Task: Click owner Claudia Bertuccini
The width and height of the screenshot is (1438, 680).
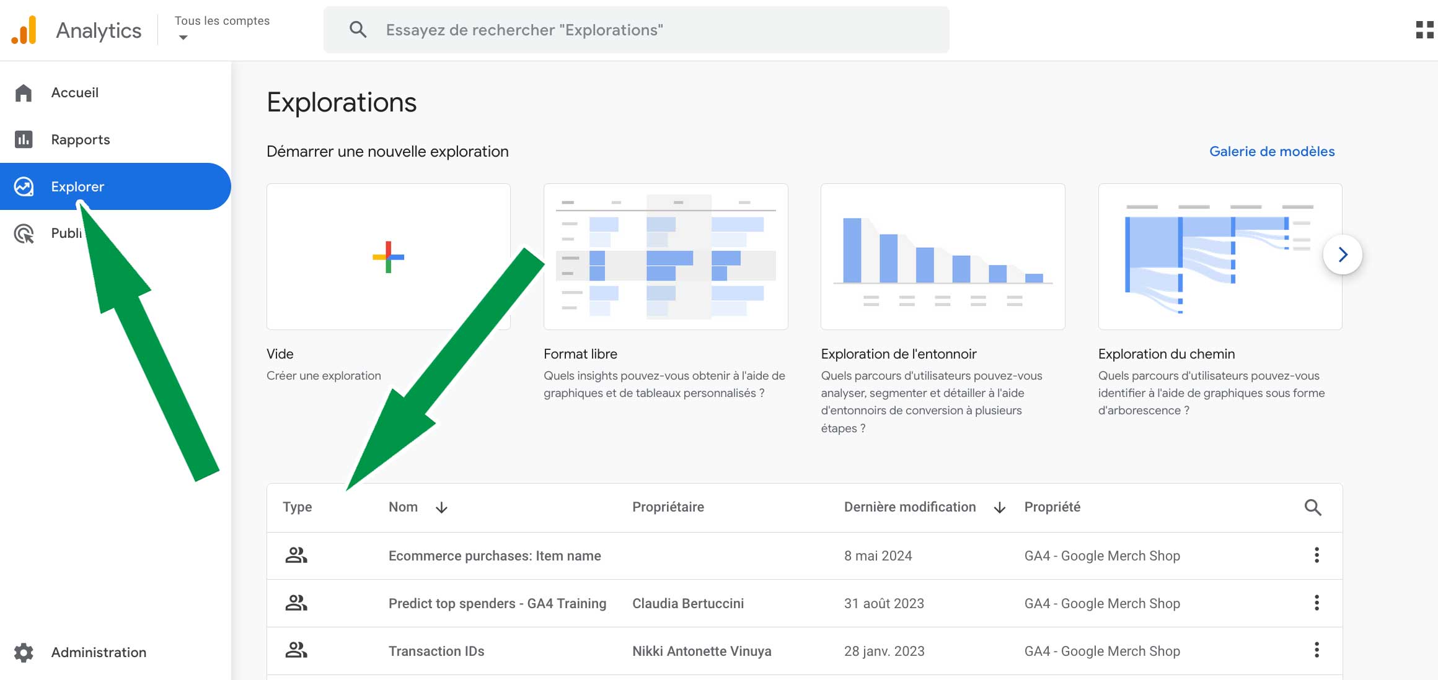Action: click(x=688, y=603)
